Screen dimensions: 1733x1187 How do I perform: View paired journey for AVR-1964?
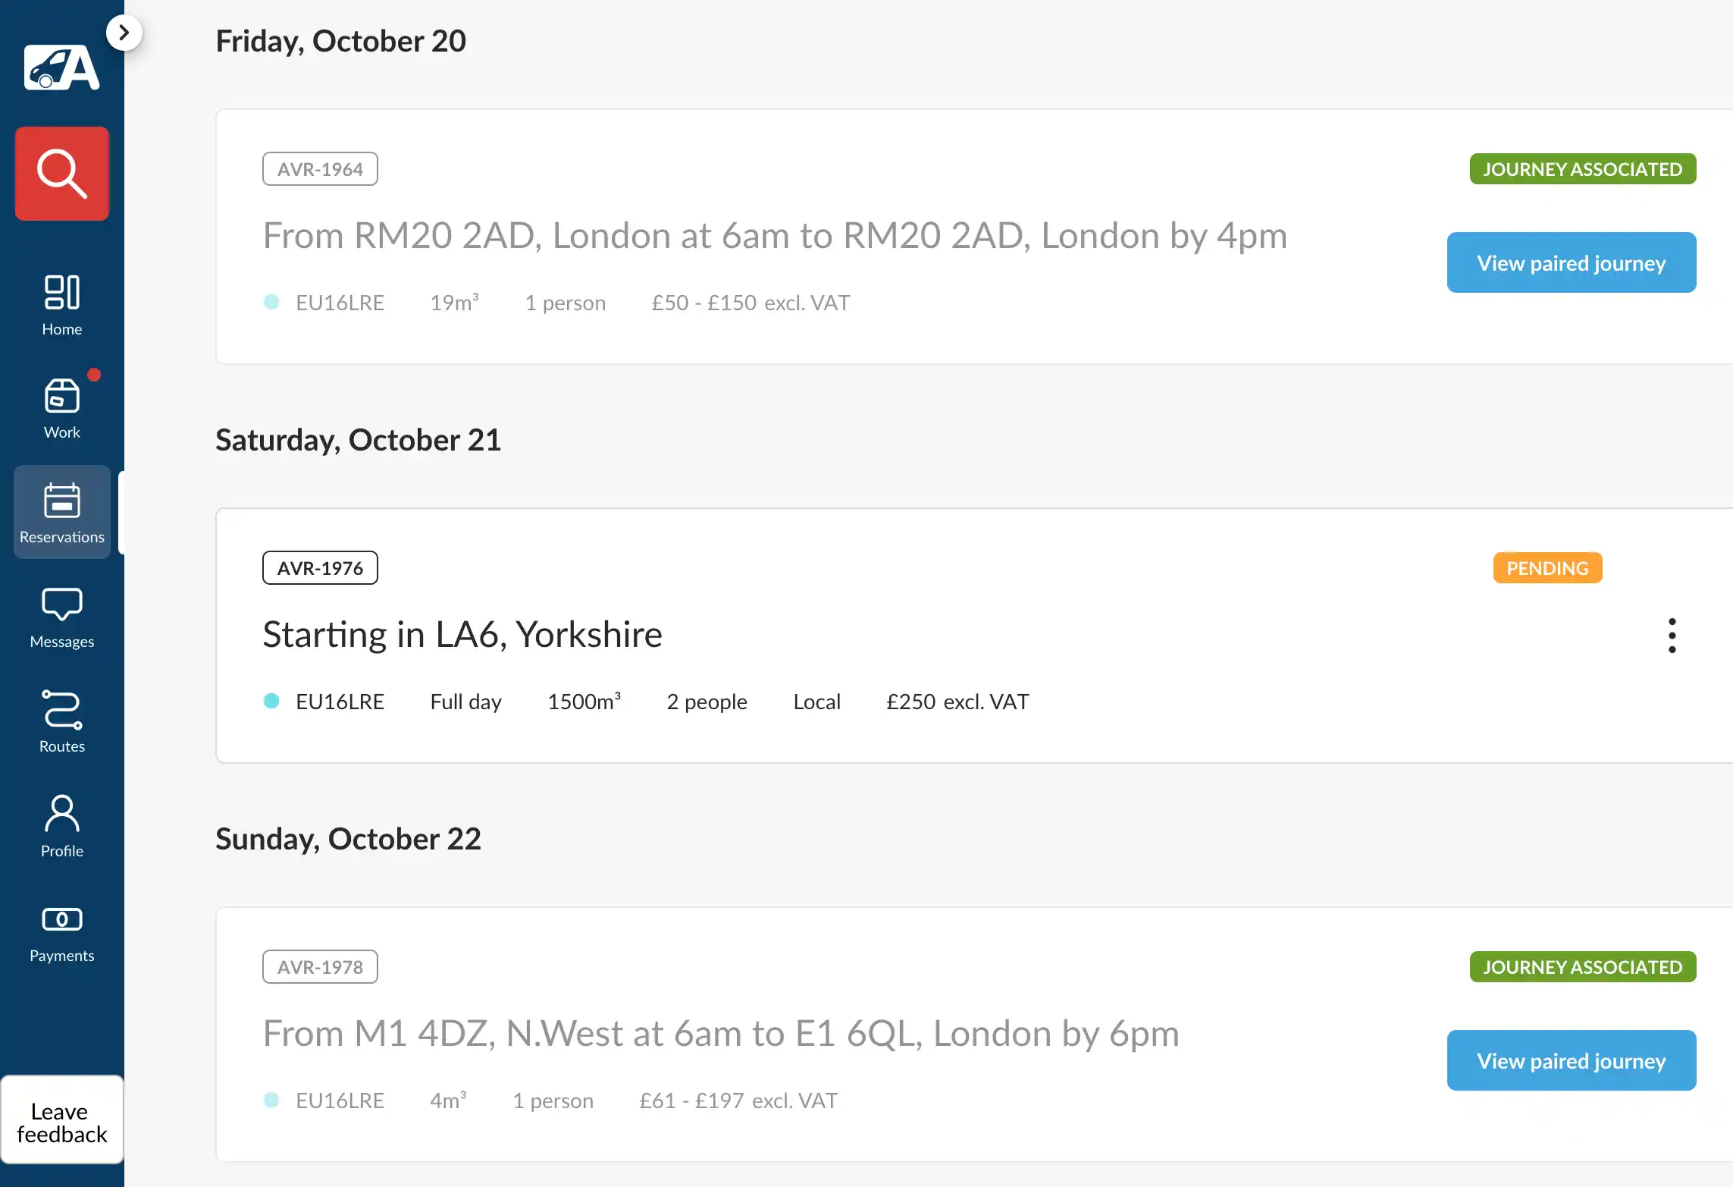[x=1571, y=262]
